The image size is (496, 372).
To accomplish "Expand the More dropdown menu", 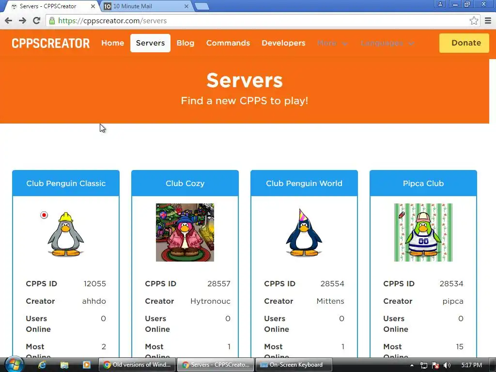I will [x=332, y=43].
